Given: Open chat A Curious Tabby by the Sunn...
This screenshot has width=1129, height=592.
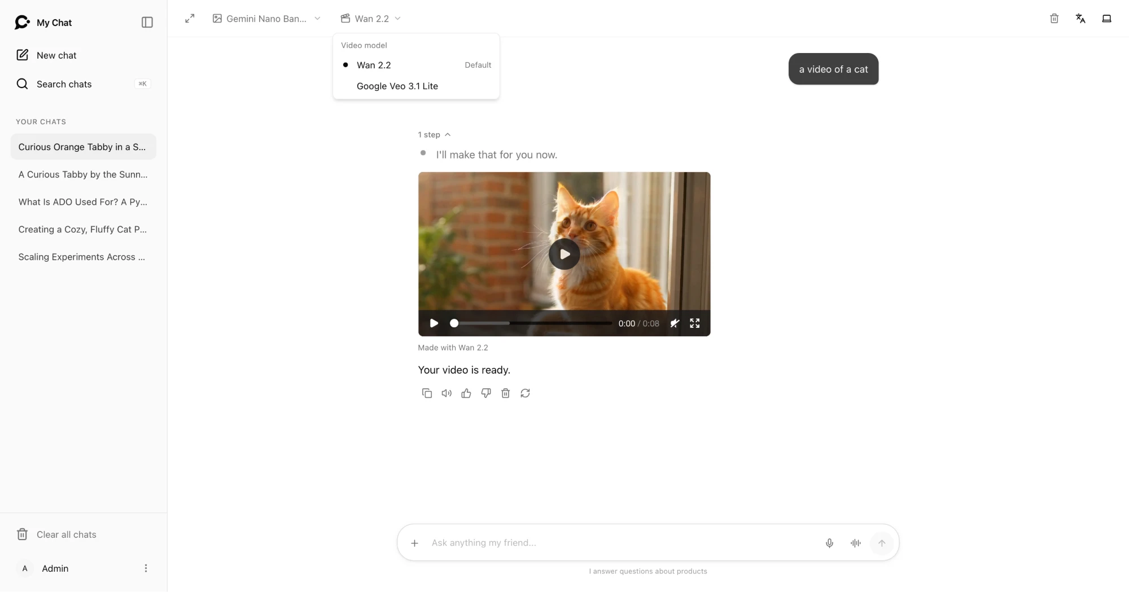Looking at the screenshot, I should [83, 174].
